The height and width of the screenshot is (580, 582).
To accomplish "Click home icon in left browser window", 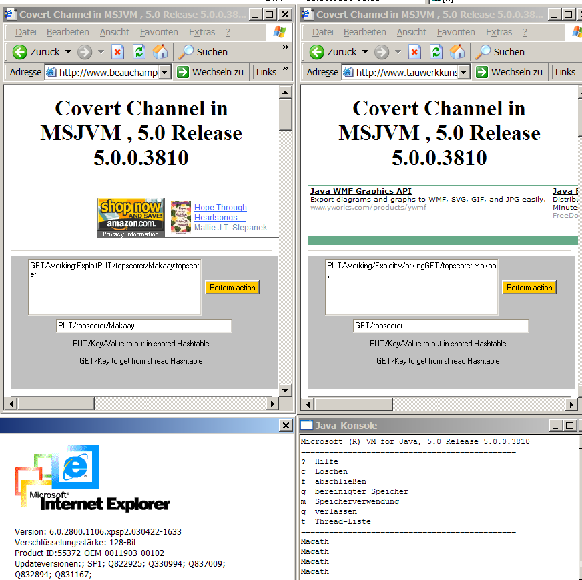I will click(160, 52).
